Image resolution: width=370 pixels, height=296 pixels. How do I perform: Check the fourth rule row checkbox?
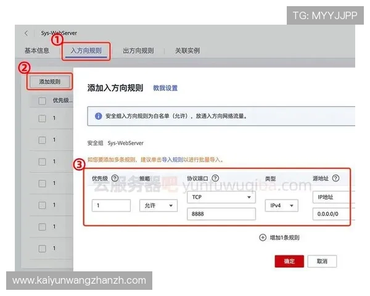pos(42,183)
